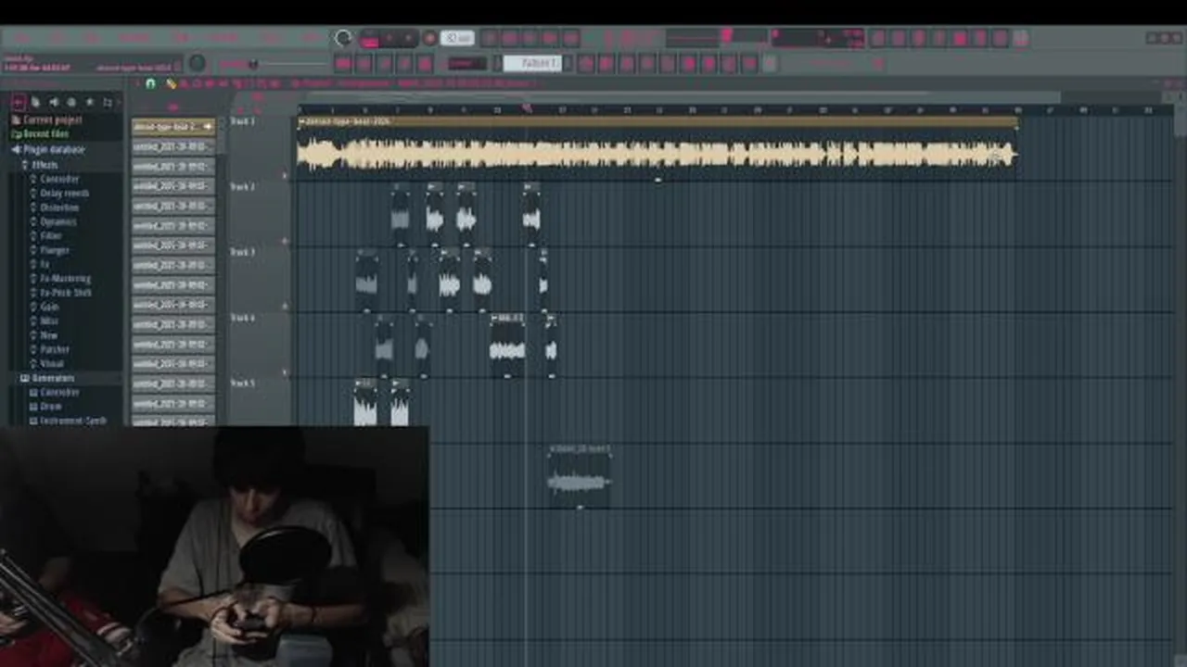Select the pencil Draw tool in playlist
1187x667 pixels.
pyautogui.click(x=172, y=83)
